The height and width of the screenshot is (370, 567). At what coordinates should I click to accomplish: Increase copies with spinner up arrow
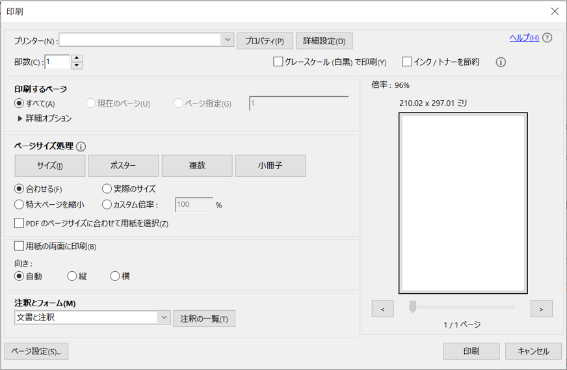(x=77, y=59)
